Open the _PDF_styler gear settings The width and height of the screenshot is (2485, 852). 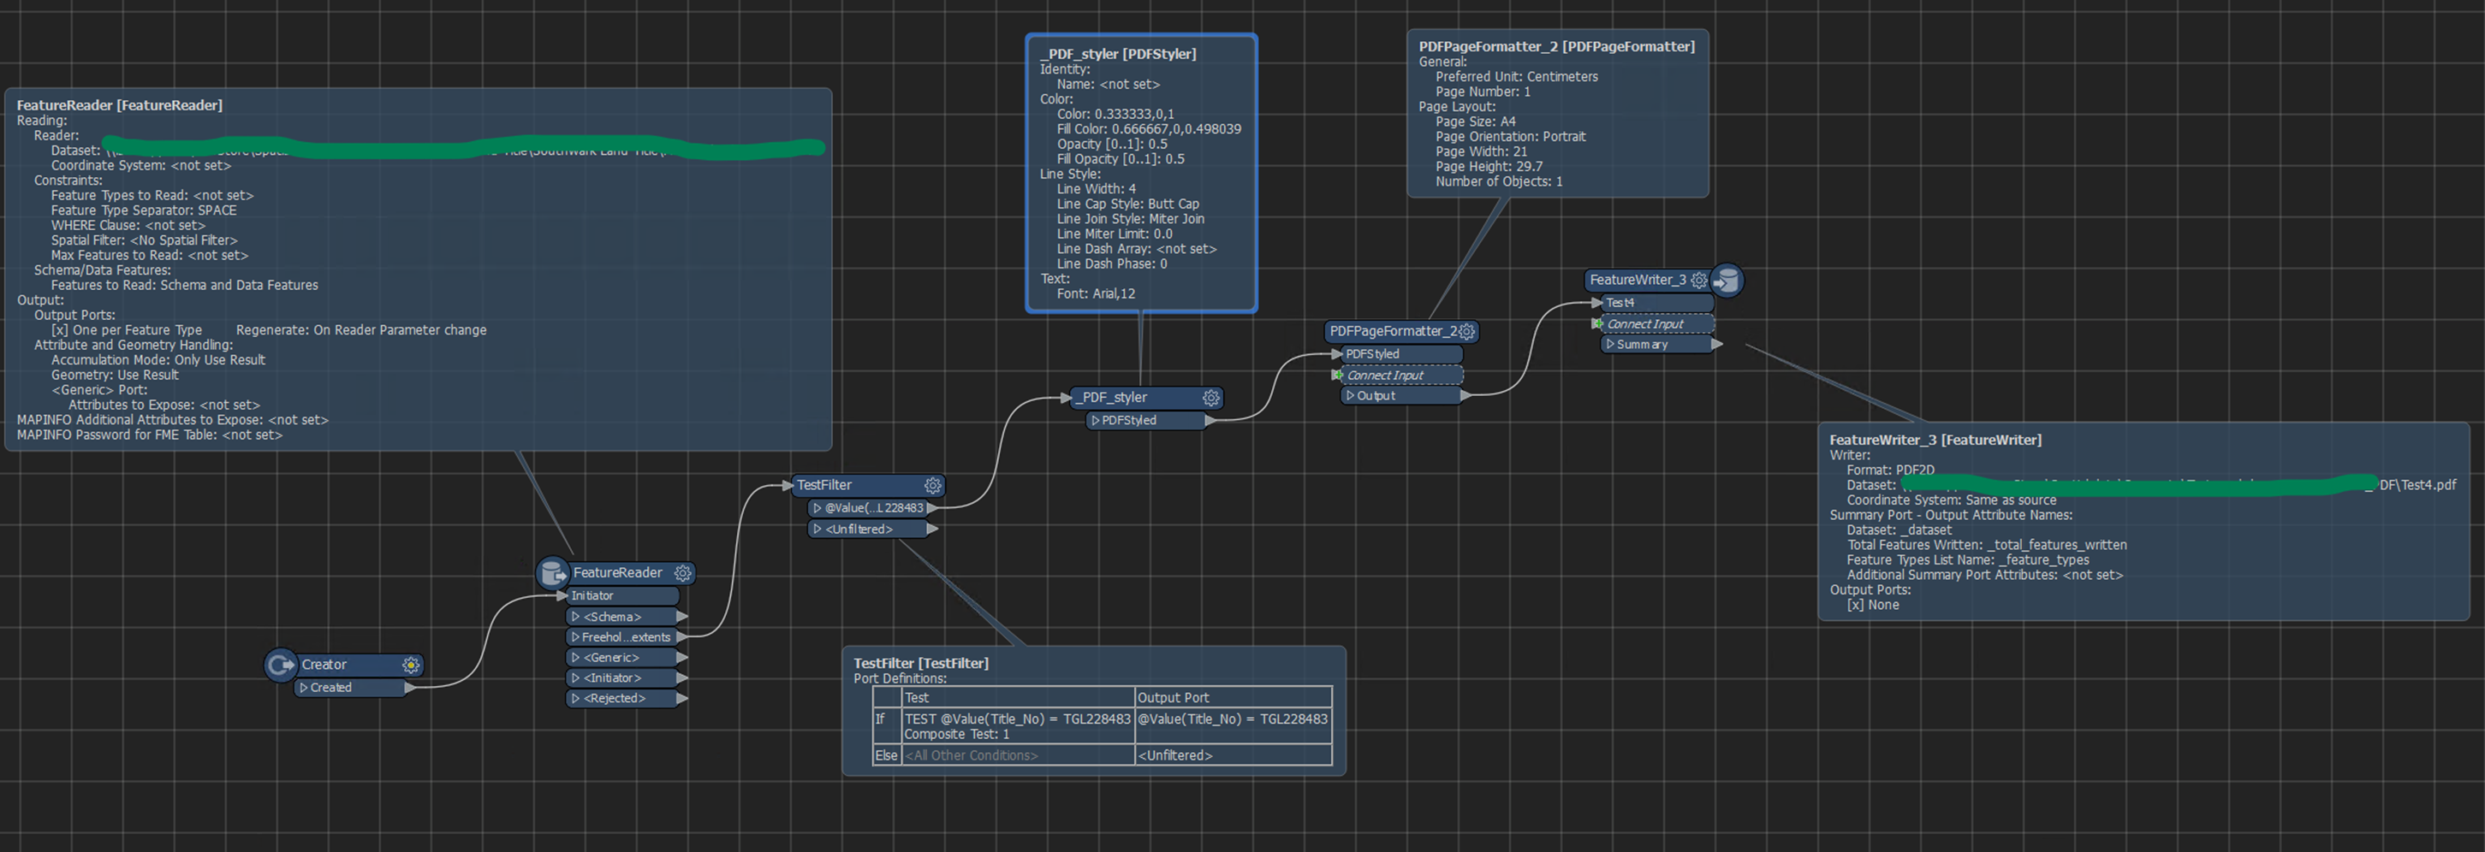1211,398
